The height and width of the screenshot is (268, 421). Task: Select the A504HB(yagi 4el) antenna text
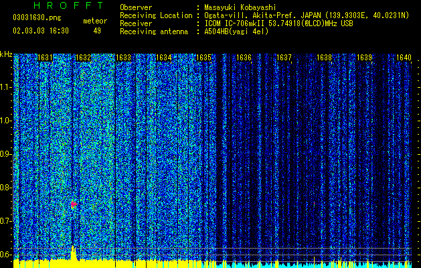236,31
